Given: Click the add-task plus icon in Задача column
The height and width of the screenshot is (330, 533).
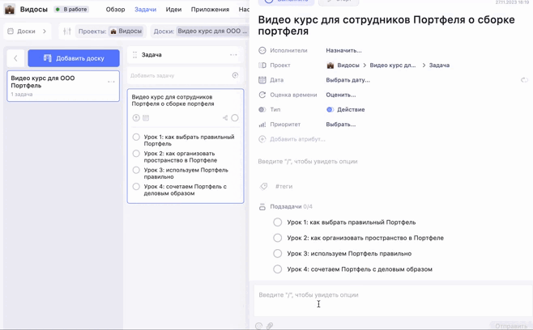Looking at the screenshot, I should click(235, 75).
